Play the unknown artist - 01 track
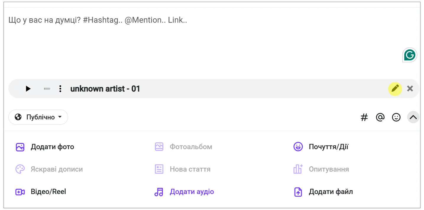The height and width of the screenshot is (210, 424). pyautogui.click(x=28, y=89)
